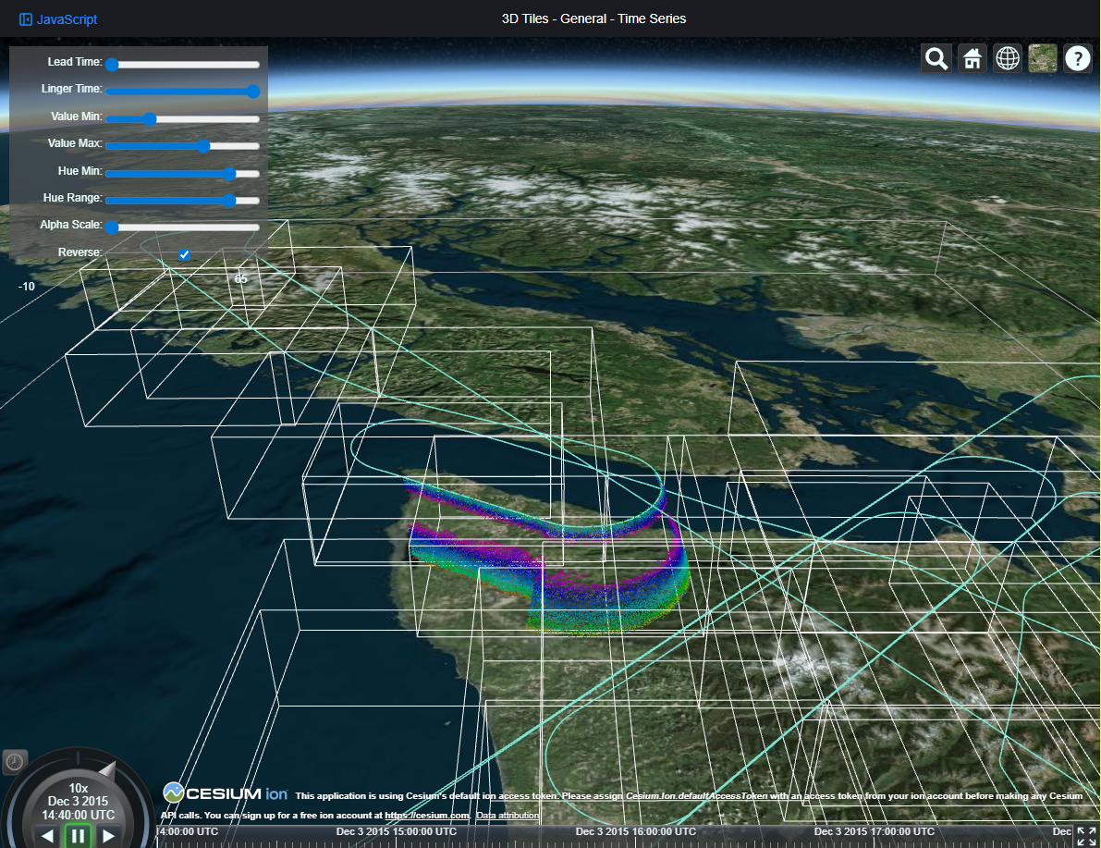
Task: Adjust the Hue Range slider
Action: tap(182, 201)
